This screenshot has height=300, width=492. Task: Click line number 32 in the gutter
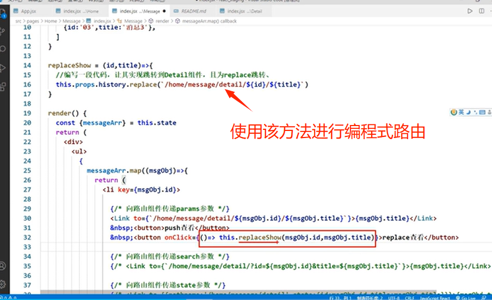[27, 237]
